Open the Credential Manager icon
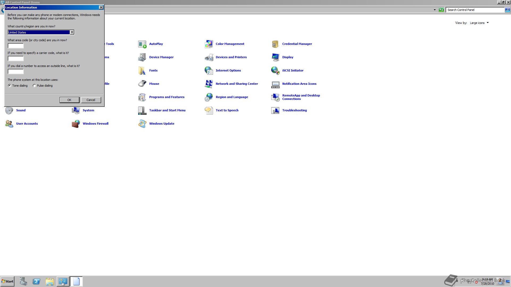 pyautogui.click(x=275, y=44)
